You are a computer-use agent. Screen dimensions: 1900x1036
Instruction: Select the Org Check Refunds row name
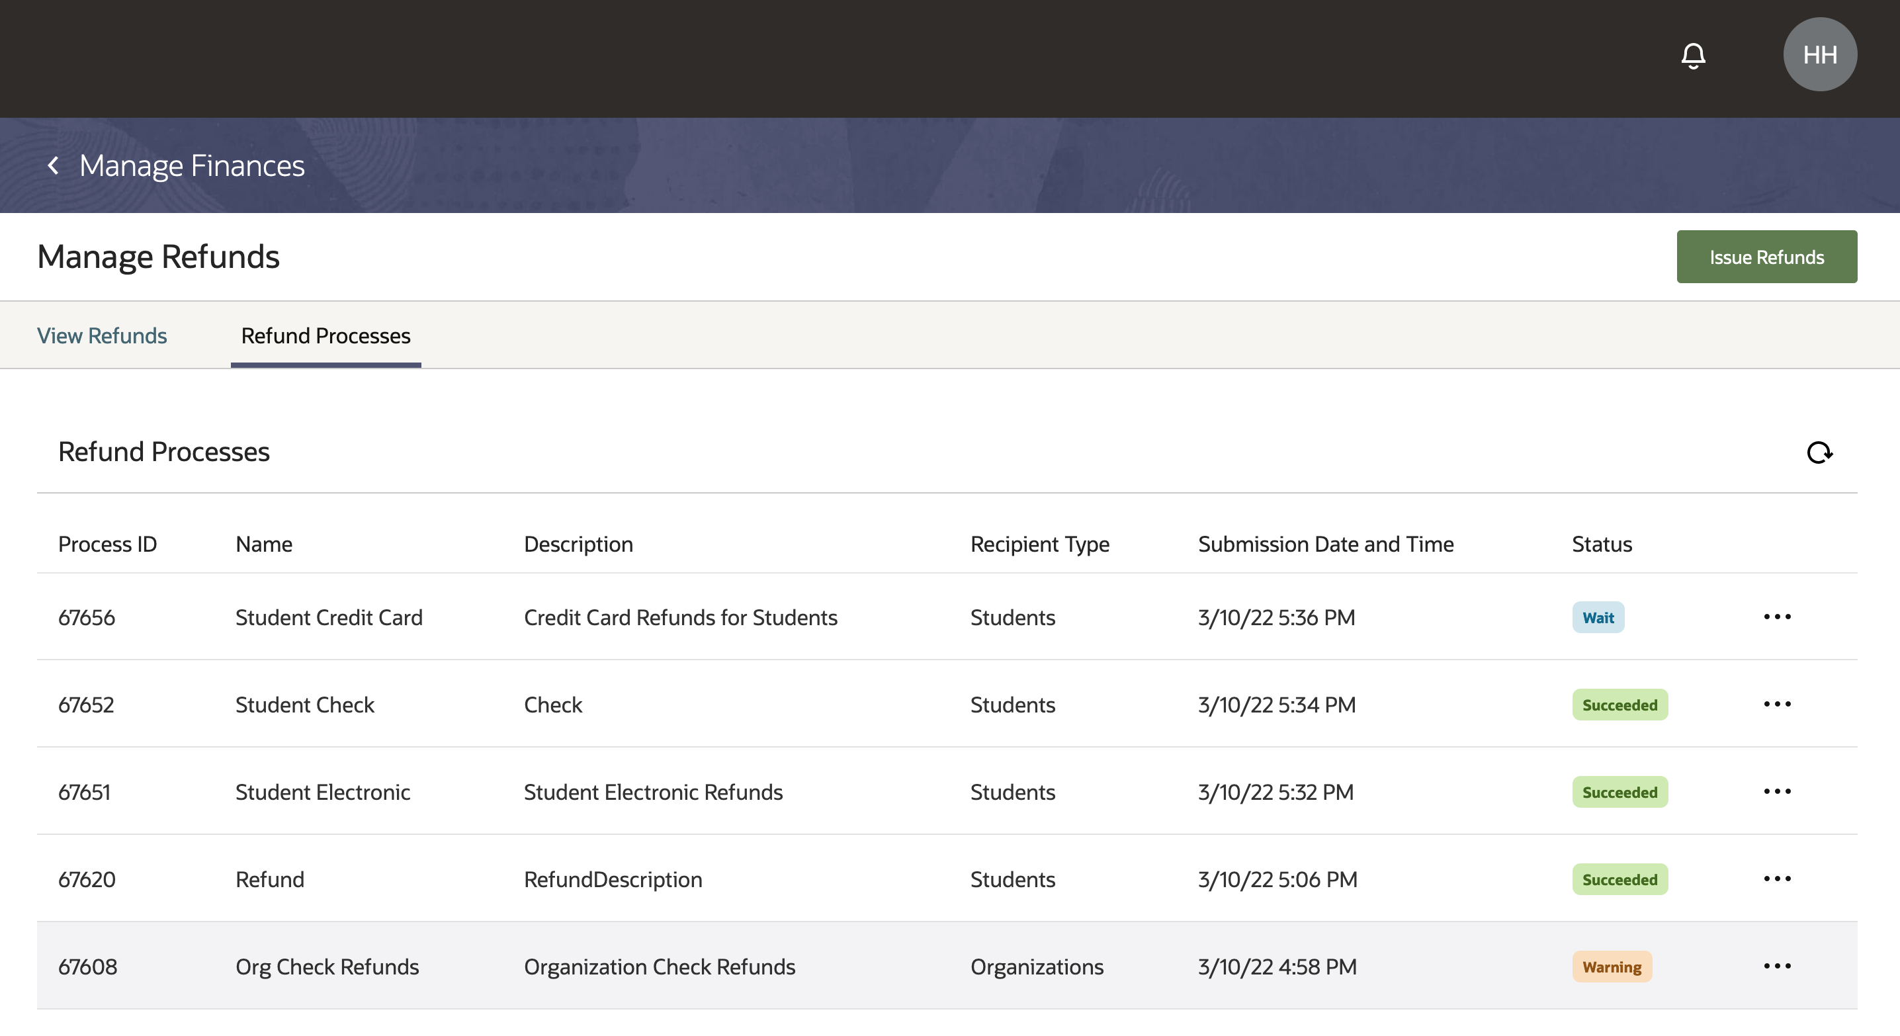(327, 967)
